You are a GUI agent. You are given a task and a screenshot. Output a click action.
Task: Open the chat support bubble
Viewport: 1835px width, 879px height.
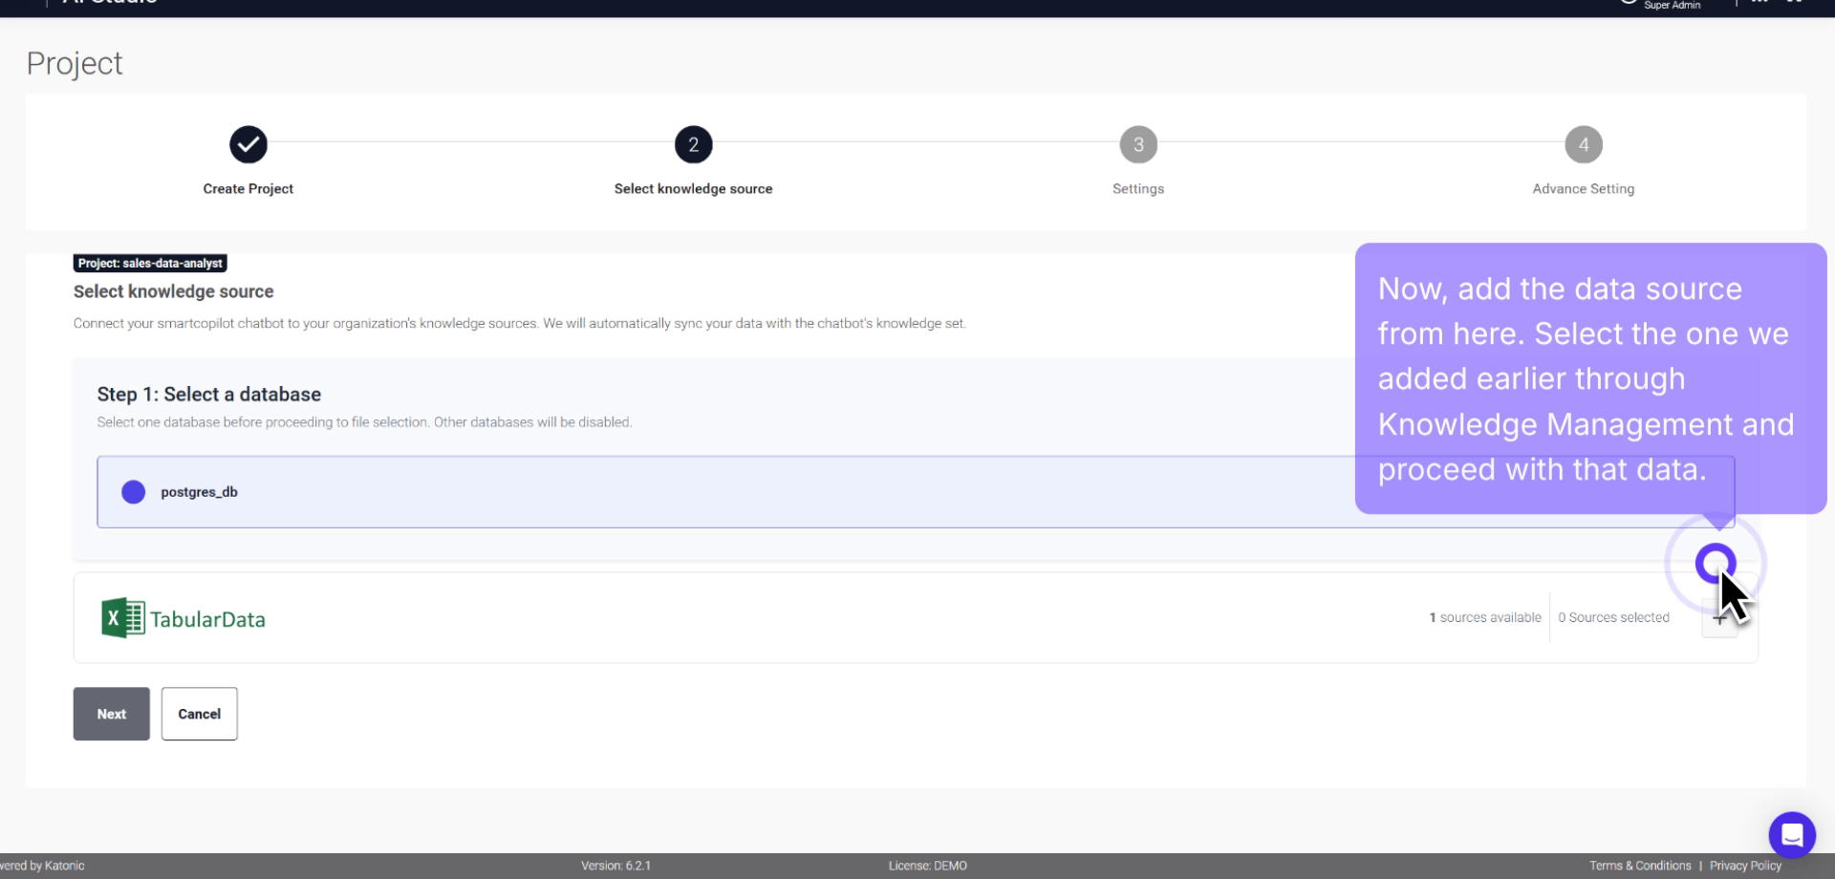coord(1792,834)
